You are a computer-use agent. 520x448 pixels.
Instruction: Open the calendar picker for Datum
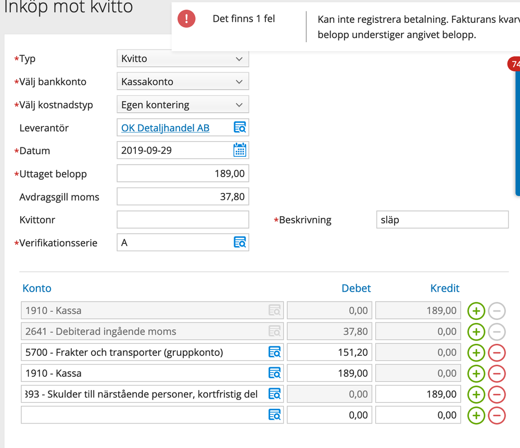(240, 150)
